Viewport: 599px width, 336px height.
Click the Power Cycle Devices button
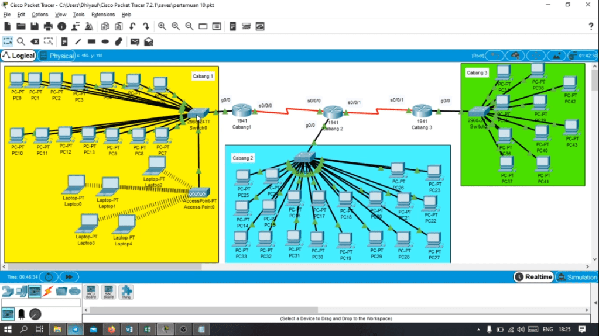tap(49, 277)
